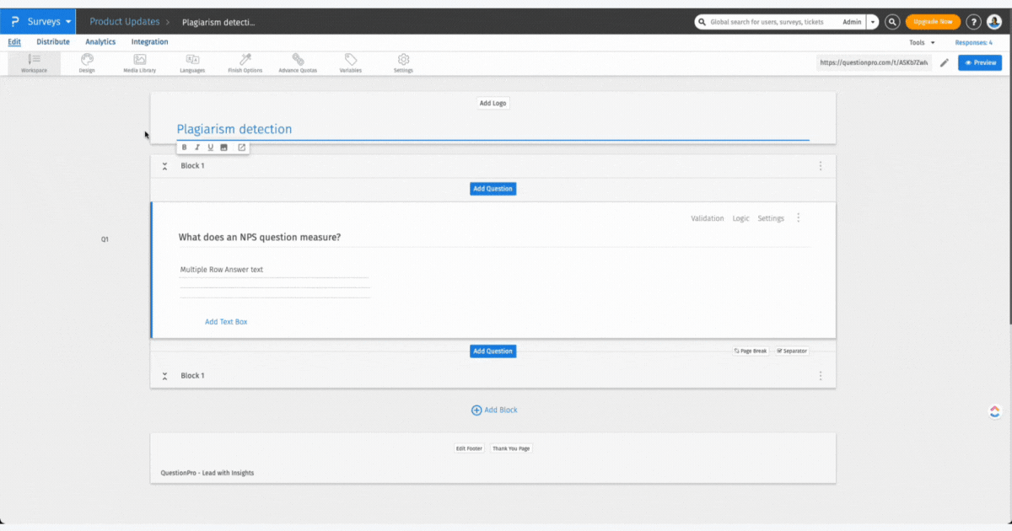The height and width of the screenshot is (531, 1012).
Task: Open the Languages tool
Action: (x=192, y=63)
